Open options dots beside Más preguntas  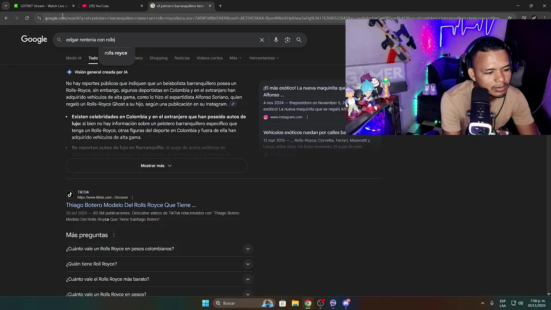coord(114,235)
